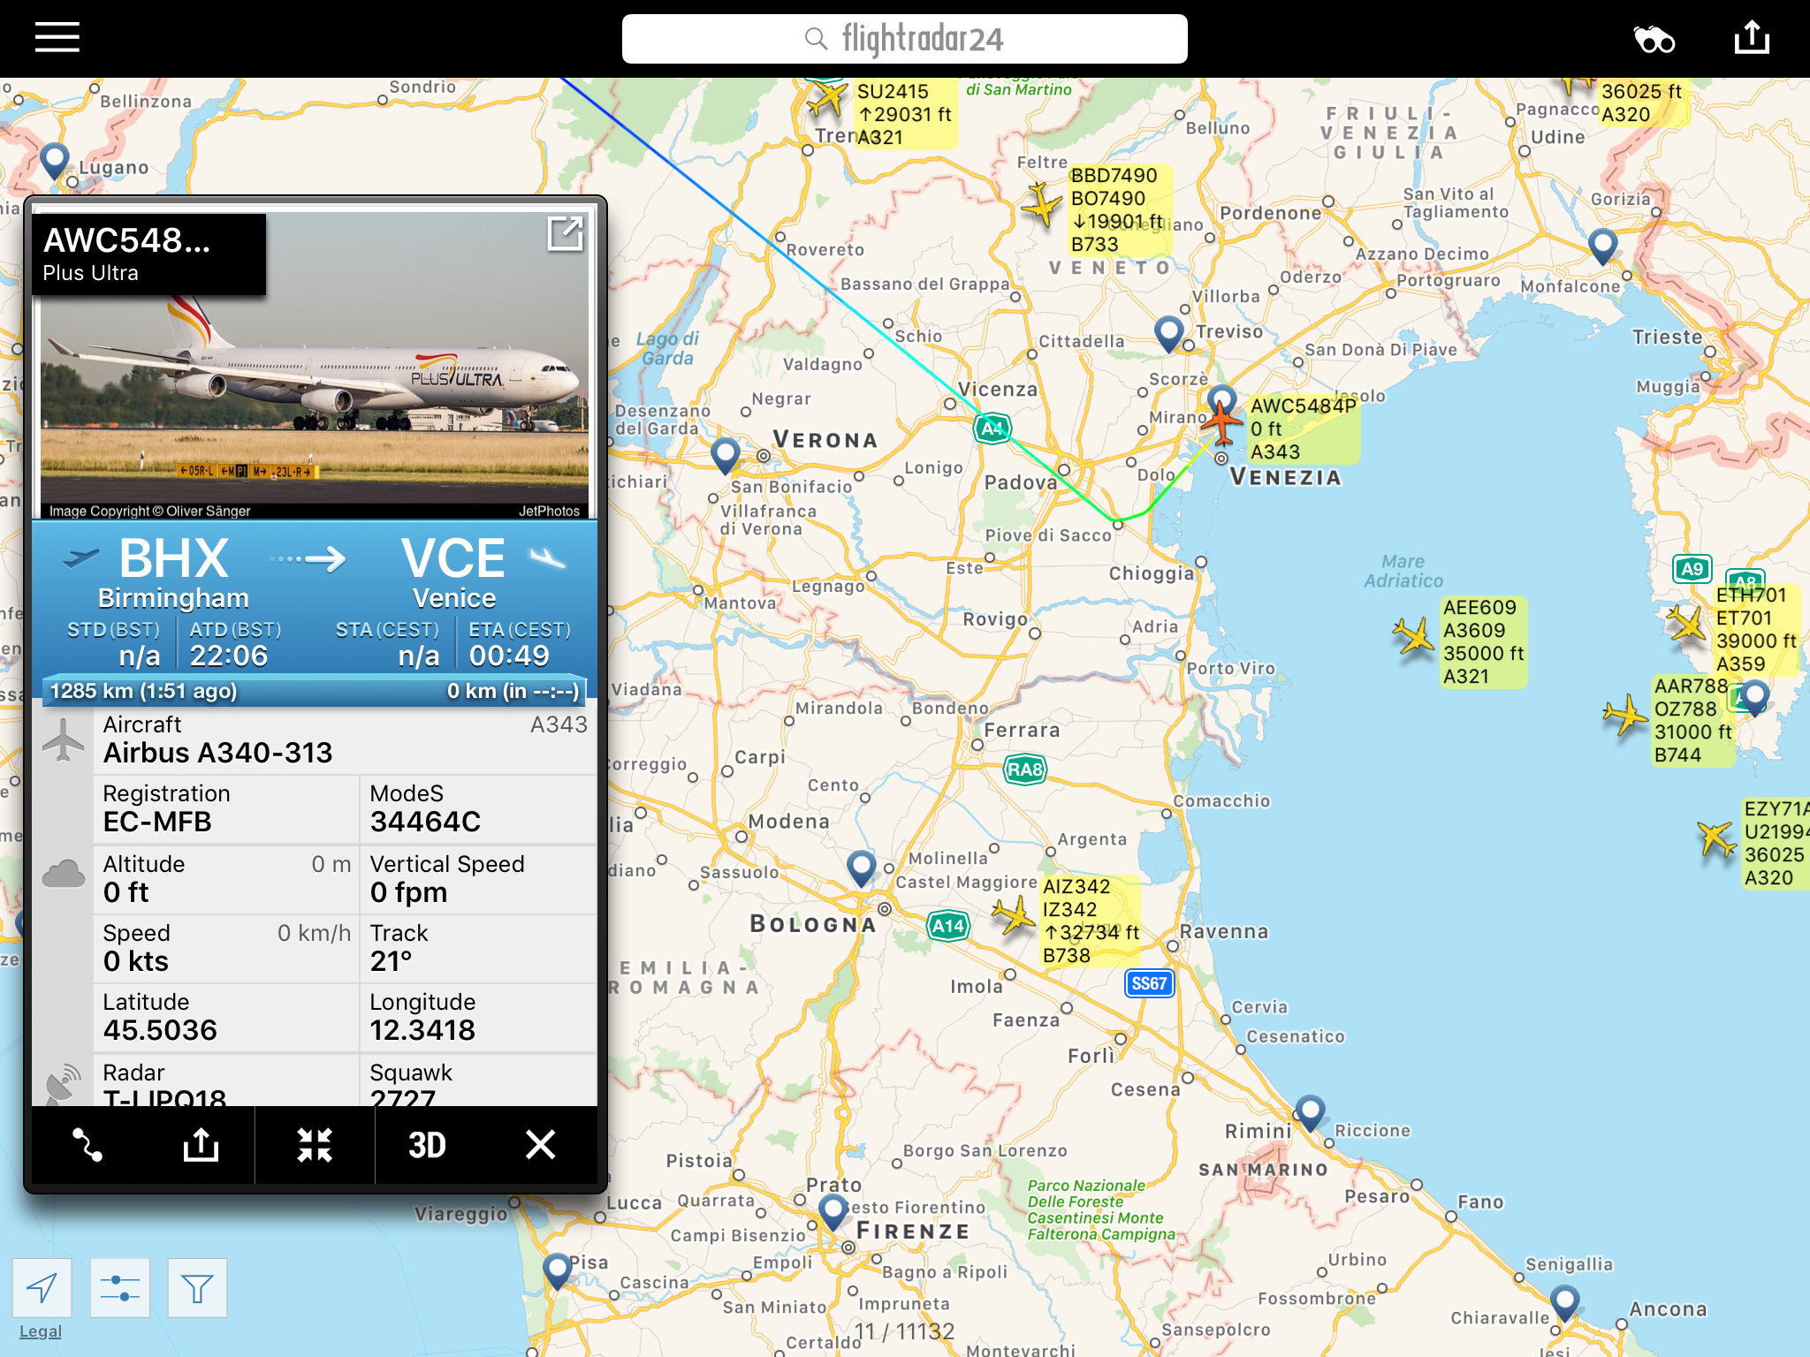
Task: Click the binoculars AR view icon
Action: tap(1654, 40)
